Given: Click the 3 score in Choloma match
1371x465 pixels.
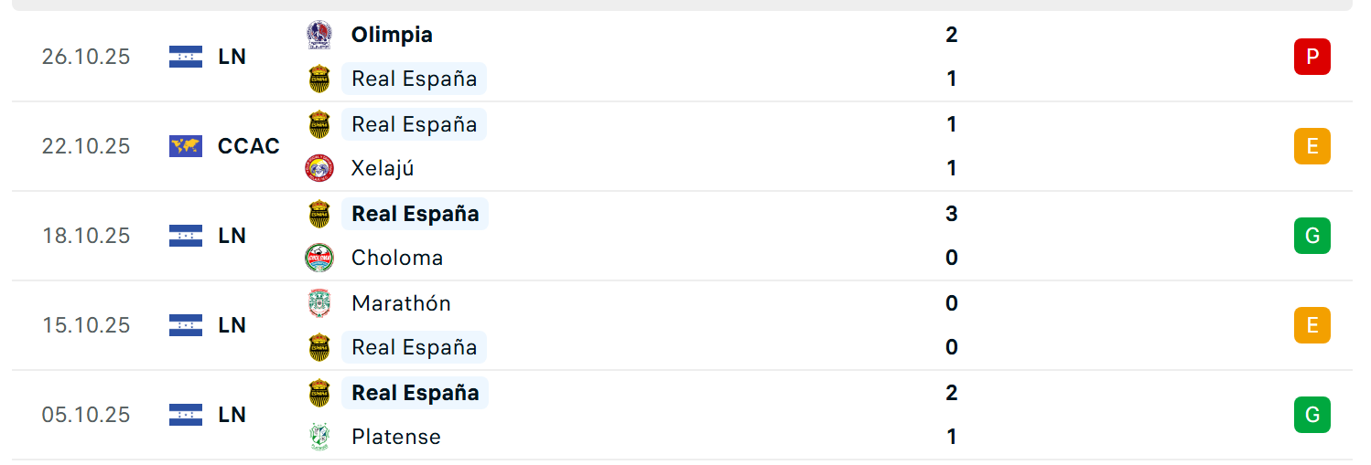Looking at the screenshot, I should click(x=952, y=214).
